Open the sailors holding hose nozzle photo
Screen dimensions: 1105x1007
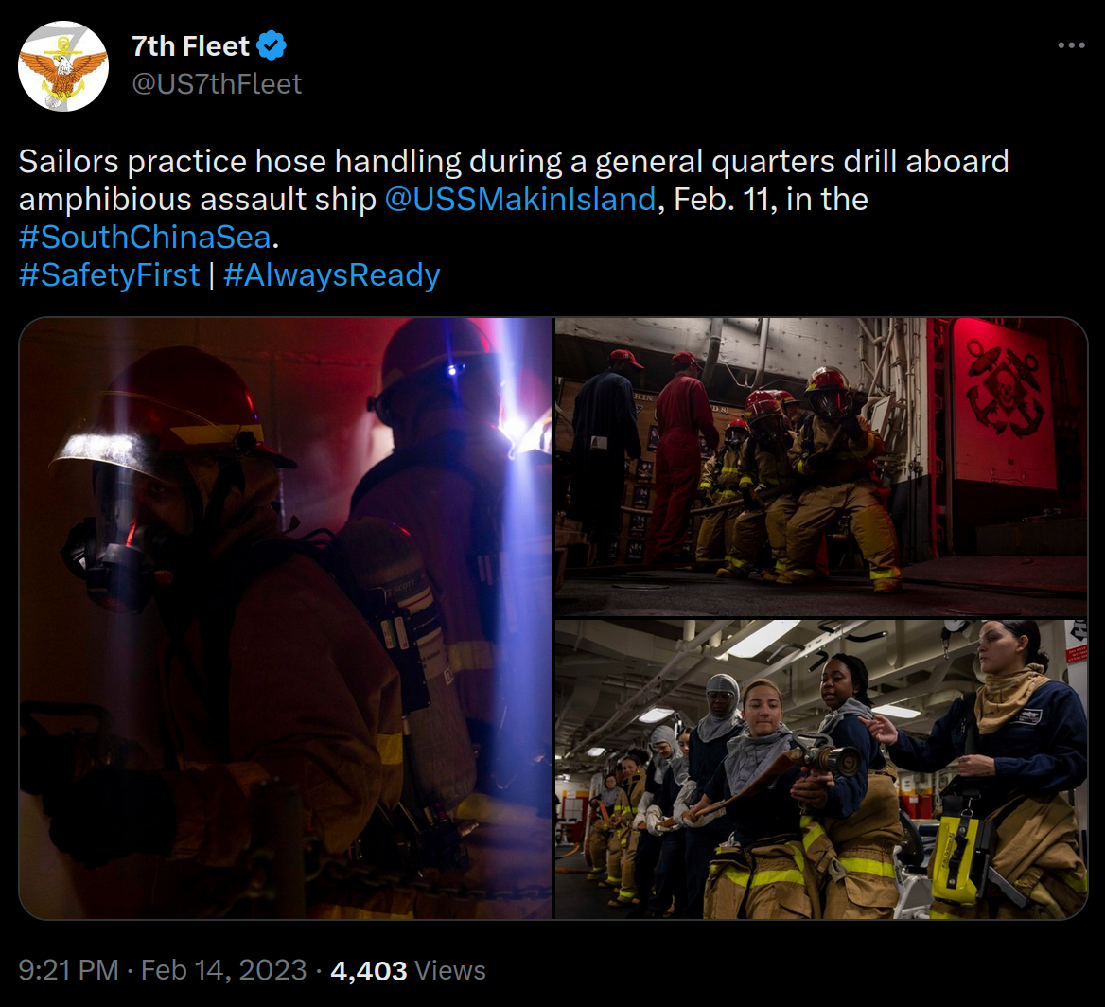(821, 769)
